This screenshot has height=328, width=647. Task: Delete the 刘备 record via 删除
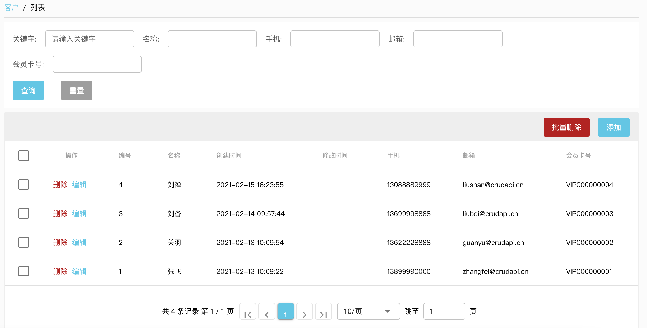[60, 213]
